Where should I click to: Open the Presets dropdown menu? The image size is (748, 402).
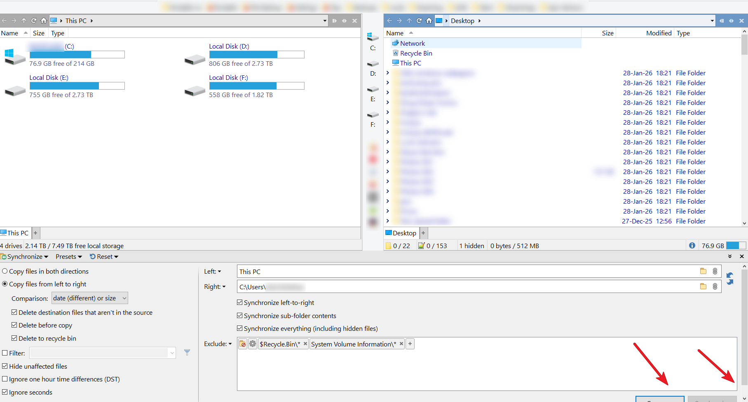point(68,257)
